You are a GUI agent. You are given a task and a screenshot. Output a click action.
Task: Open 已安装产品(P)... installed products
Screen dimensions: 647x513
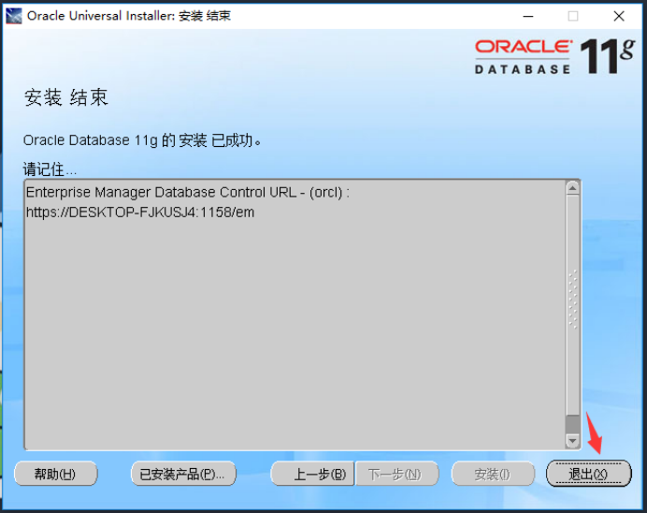click(x=183, y=474)
